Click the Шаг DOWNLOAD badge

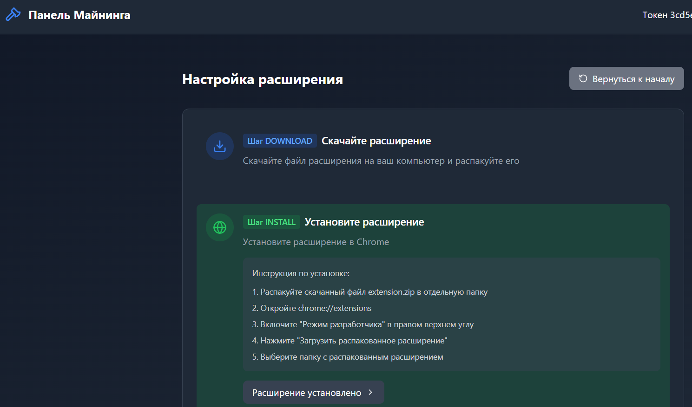pyautogui.click(x=280, y=140)
